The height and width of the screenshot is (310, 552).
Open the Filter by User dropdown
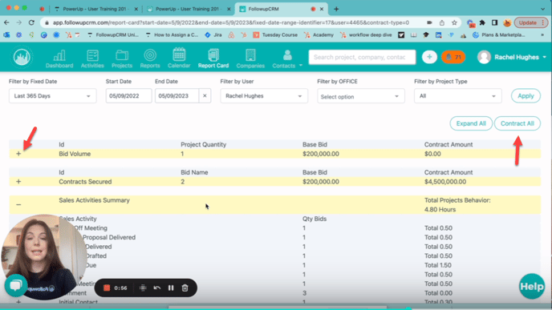(x=264, y=95)
